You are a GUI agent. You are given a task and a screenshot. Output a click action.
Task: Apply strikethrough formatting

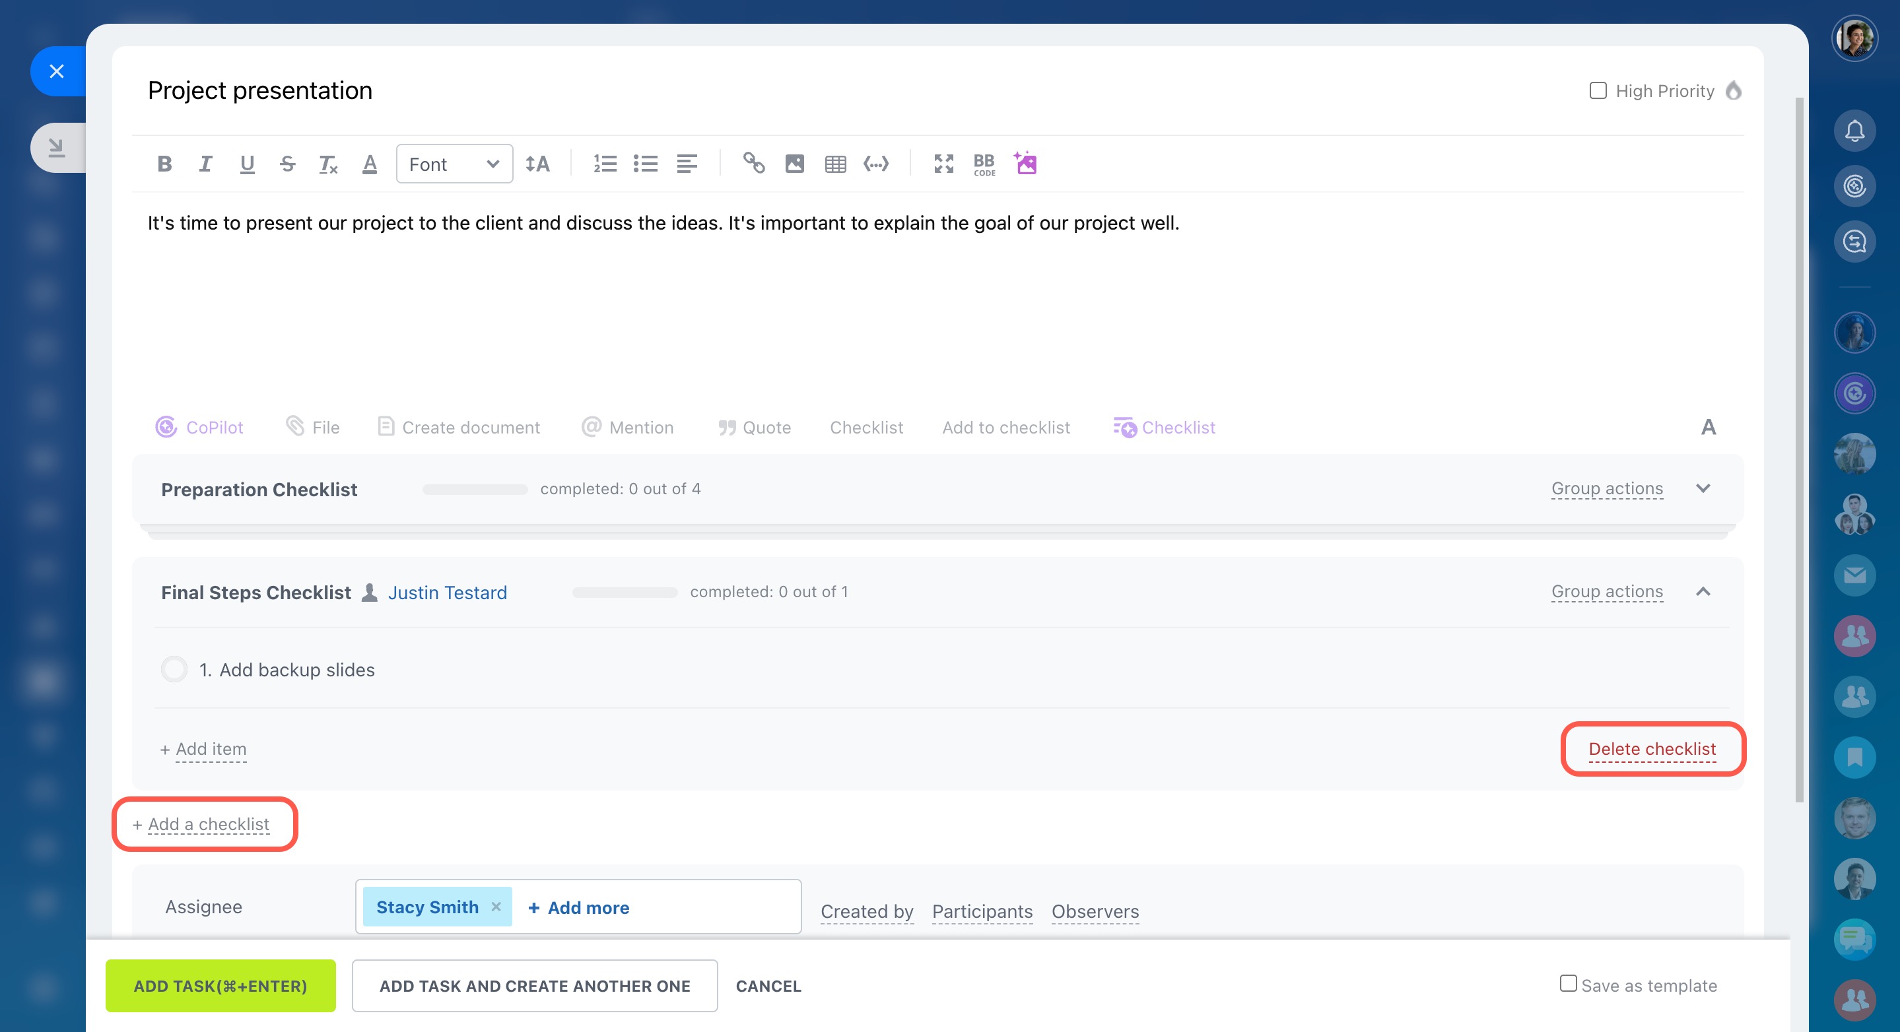[288, 164]
